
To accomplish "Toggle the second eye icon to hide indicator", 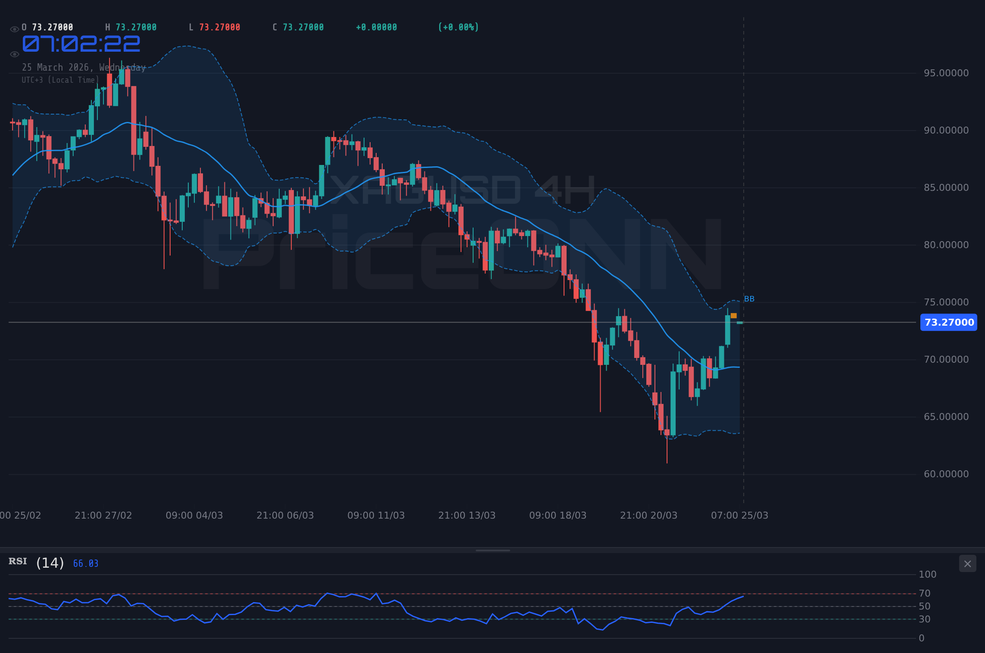I will [x=14, y=54].
